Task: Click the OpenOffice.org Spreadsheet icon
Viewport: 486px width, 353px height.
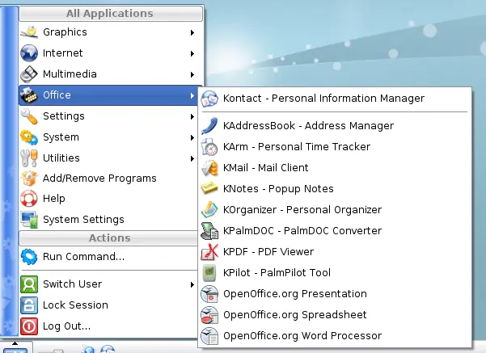Action: 209,315
